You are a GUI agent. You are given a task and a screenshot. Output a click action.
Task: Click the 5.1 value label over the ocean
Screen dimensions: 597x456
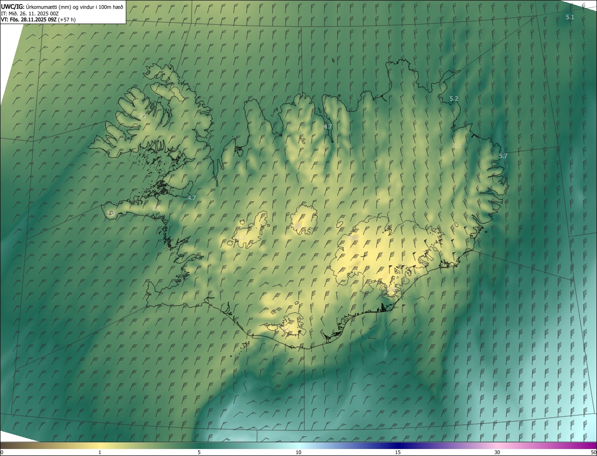click(570, 17)
